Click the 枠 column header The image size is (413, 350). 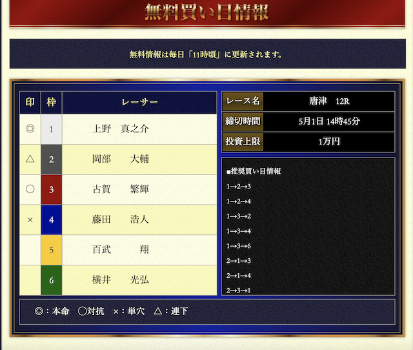coord(52,102)
